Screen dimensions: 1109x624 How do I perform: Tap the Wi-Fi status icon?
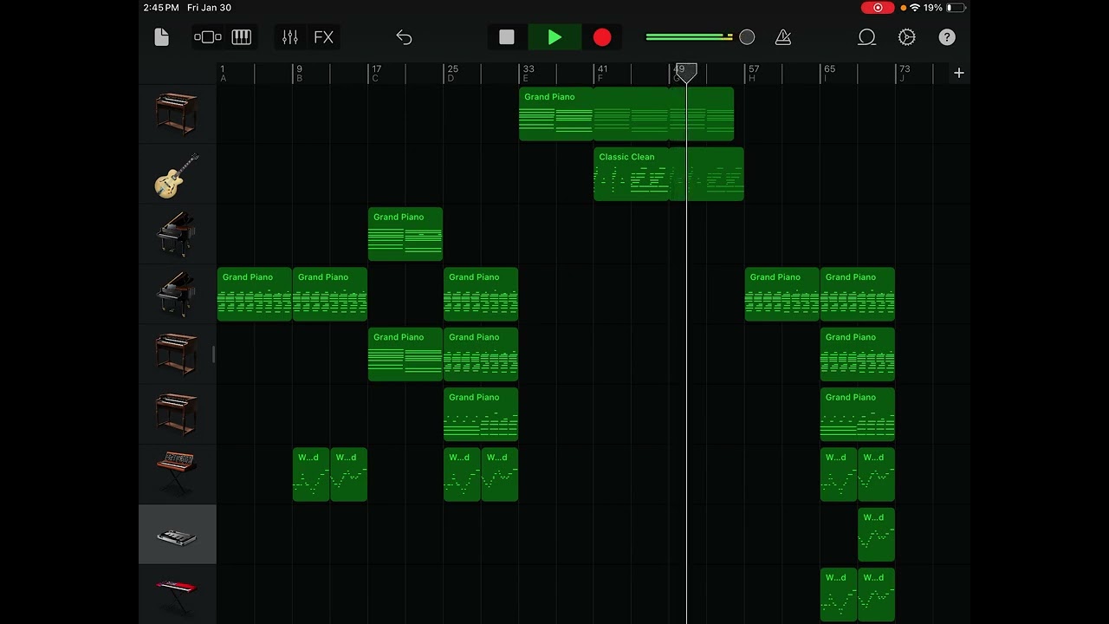click(914, 8)
